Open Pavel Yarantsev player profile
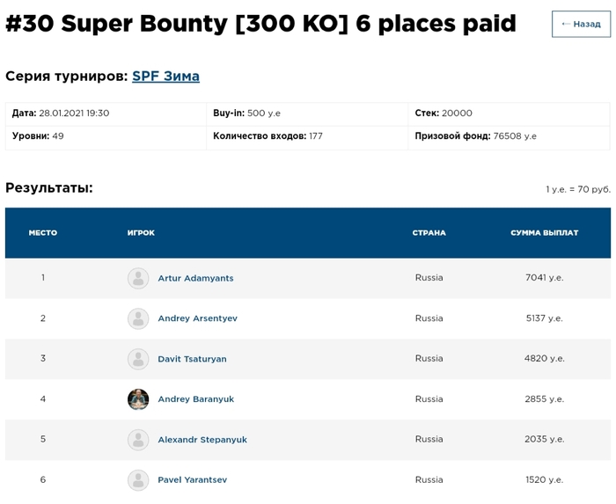The image size is (616, 504). (x=193, y=480)
